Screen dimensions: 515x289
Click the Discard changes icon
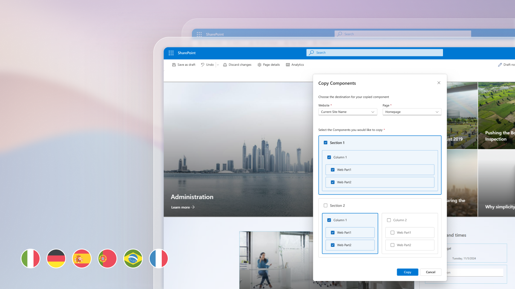coord(225,65)
